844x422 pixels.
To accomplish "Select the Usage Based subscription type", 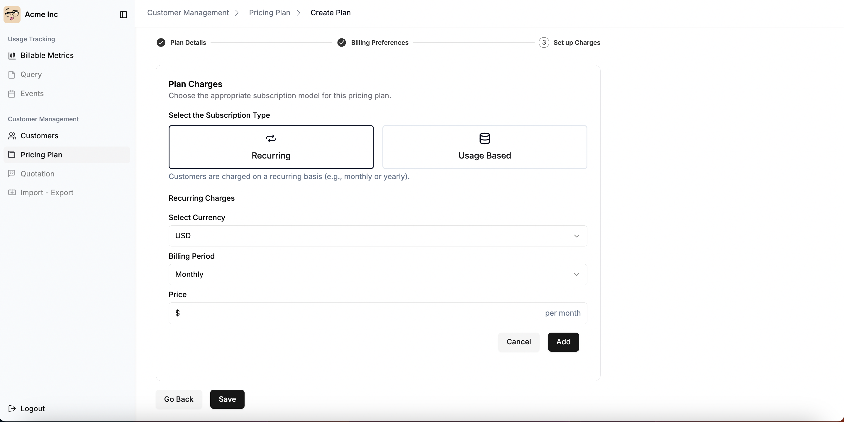I will pos(484,147).
